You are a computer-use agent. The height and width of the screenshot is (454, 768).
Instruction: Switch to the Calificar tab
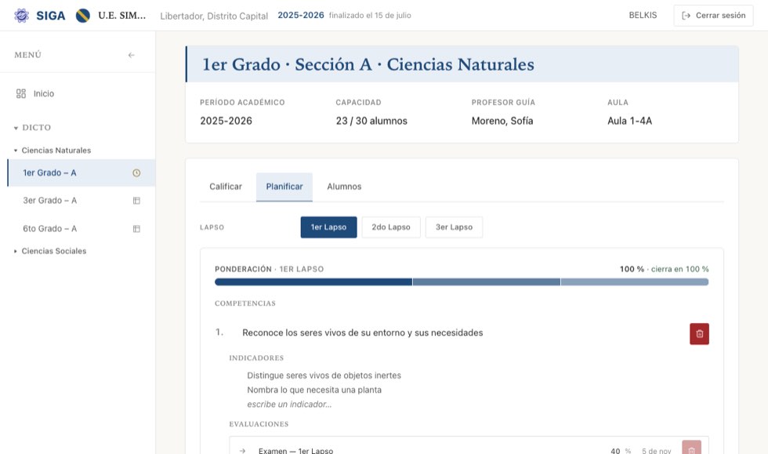[x=226, y=187]
